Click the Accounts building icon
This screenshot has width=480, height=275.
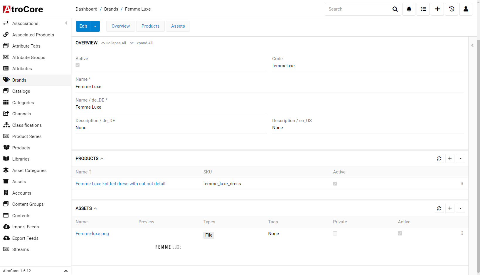(x=6, y=193)
